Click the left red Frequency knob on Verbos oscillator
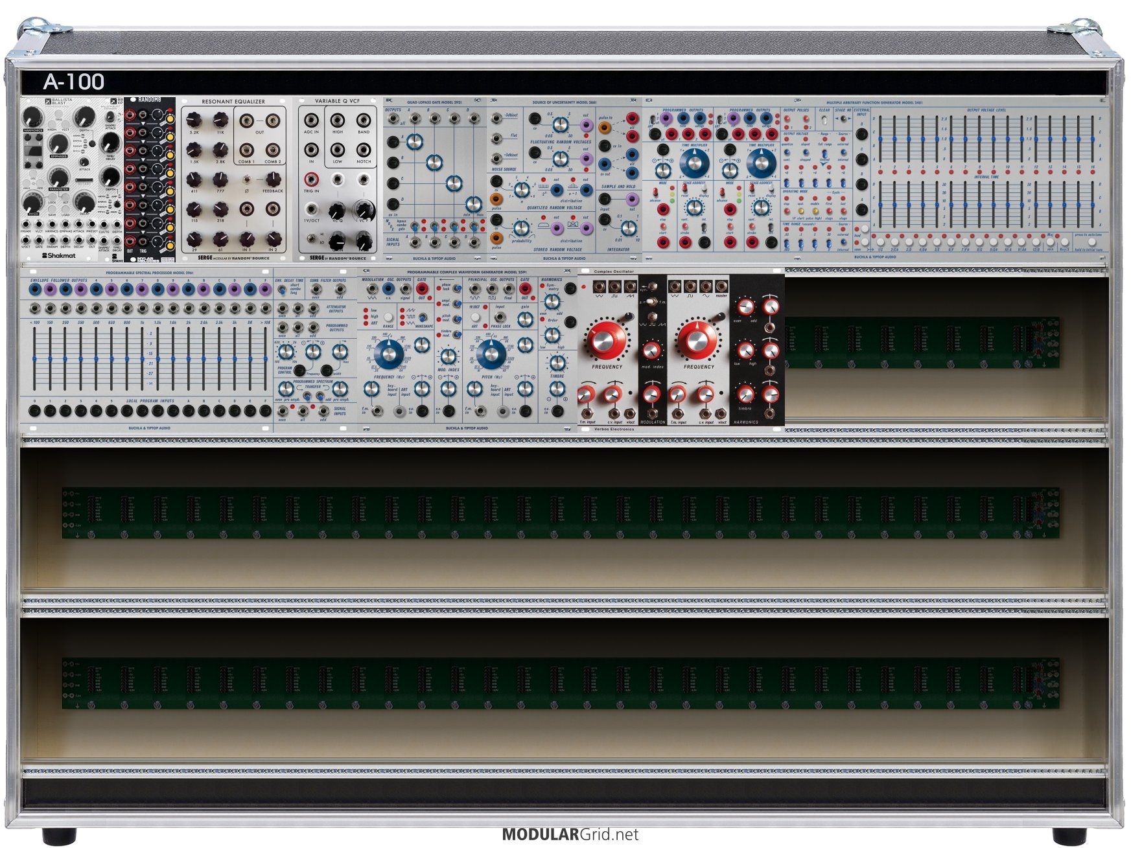Image resolution: width=1142 pixels, height=848 pixels. (x=607, y=339)
